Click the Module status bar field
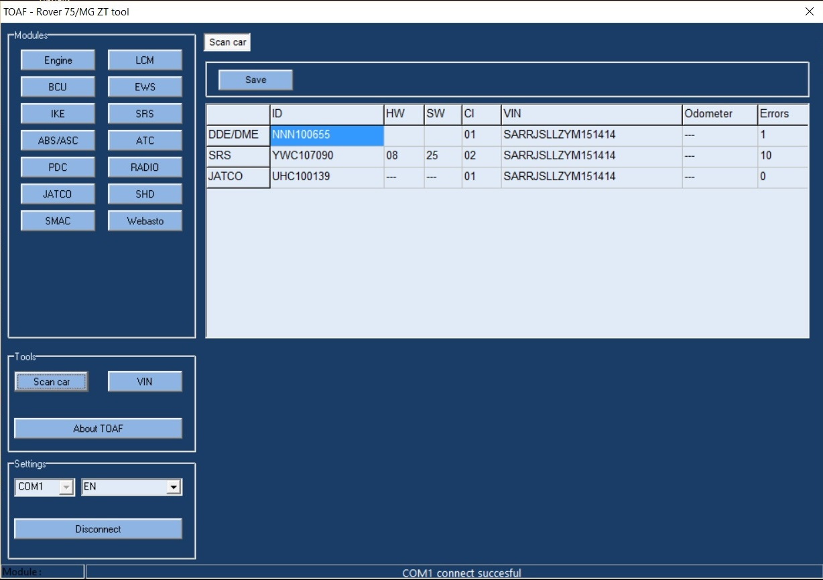 tap(43, 572)
